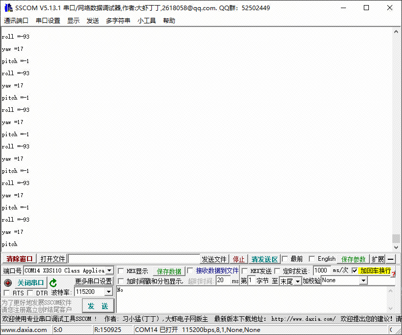Toggle the HEX发送 checkbox
Image resolution: width=402 pixels, height=335 pixels.
(x=245, y=271)
